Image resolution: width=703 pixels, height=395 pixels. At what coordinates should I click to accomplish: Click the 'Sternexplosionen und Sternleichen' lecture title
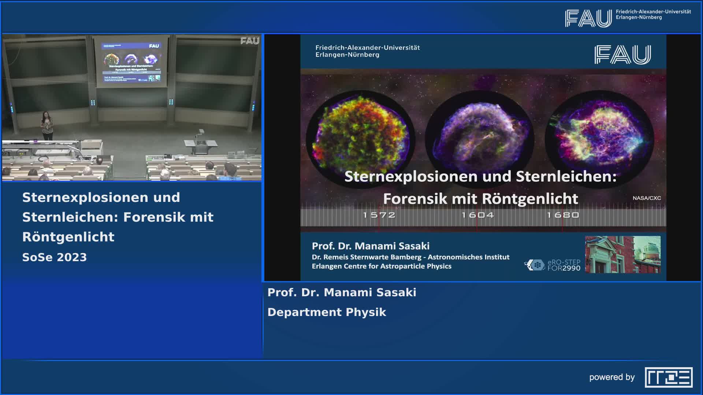pos(118,217)
